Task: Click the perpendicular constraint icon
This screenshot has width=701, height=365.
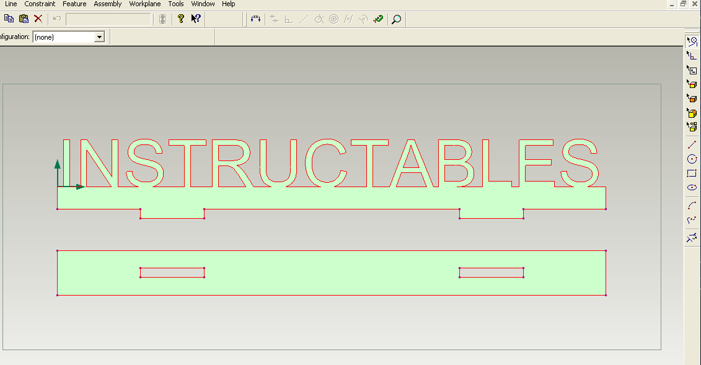Action: [289, 19]
